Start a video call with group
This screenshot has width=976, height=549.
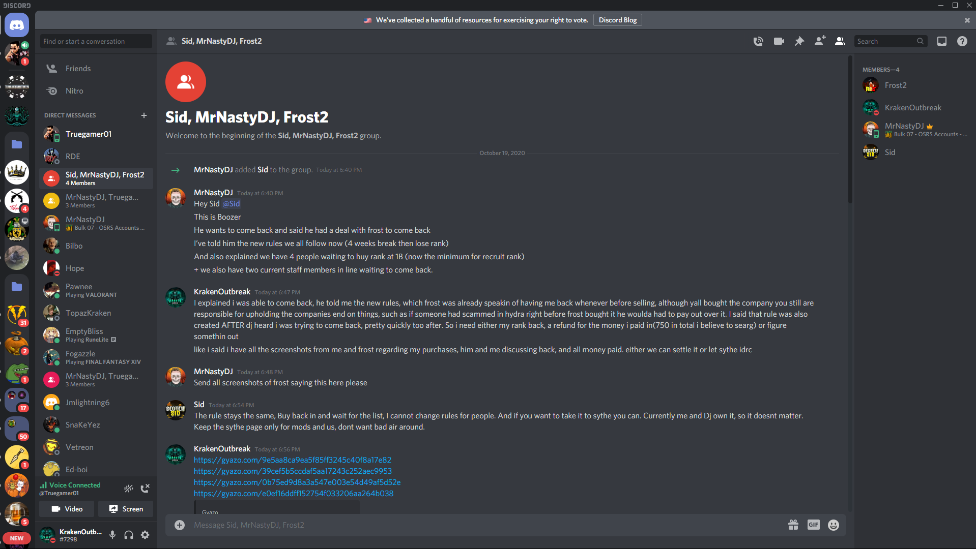click(x=779, y=41)
